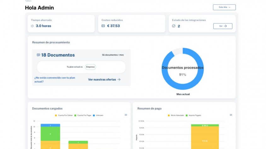Click the clock icon beside 3.0 horas
Image resolution: width=266 pixels, height=149 pixels.
32,26
